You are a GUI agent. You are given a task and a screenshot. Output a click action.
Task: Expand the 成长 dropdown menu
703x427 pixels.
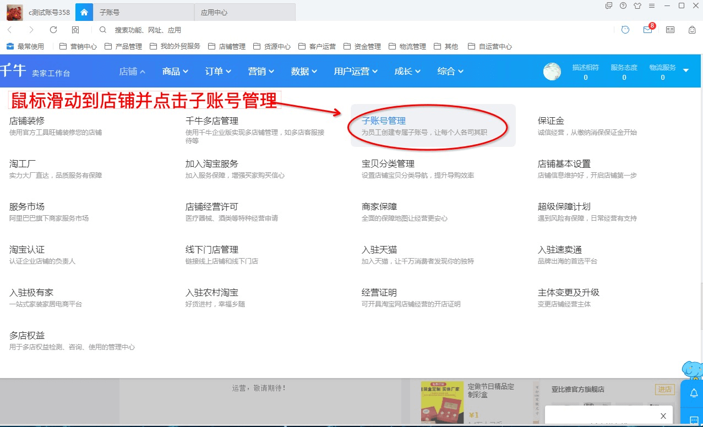408,71
